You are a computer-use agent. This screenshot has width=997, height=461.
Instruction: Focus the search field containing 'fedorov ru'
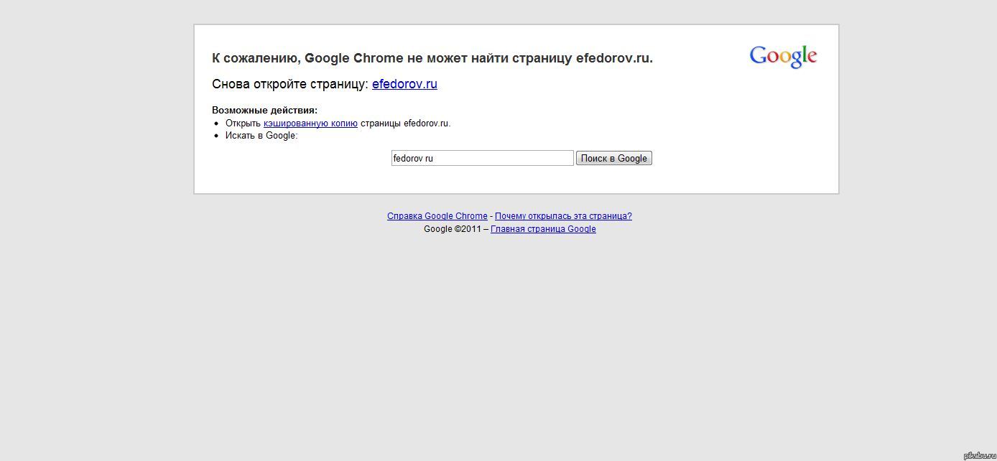click(482, 158)
